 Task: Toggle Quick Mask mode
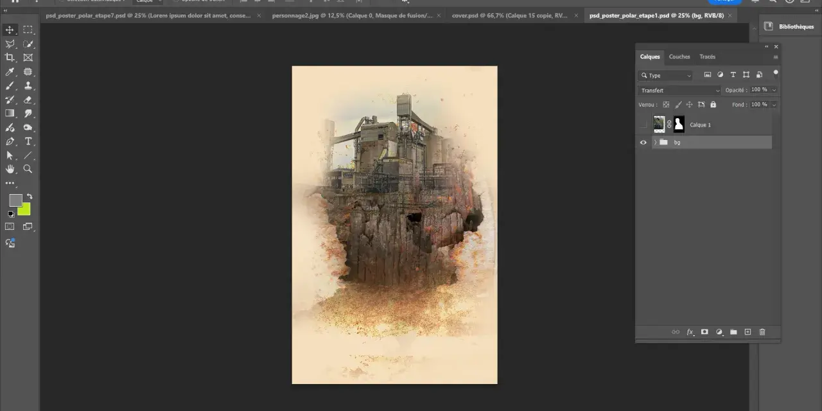pos(10,226)
